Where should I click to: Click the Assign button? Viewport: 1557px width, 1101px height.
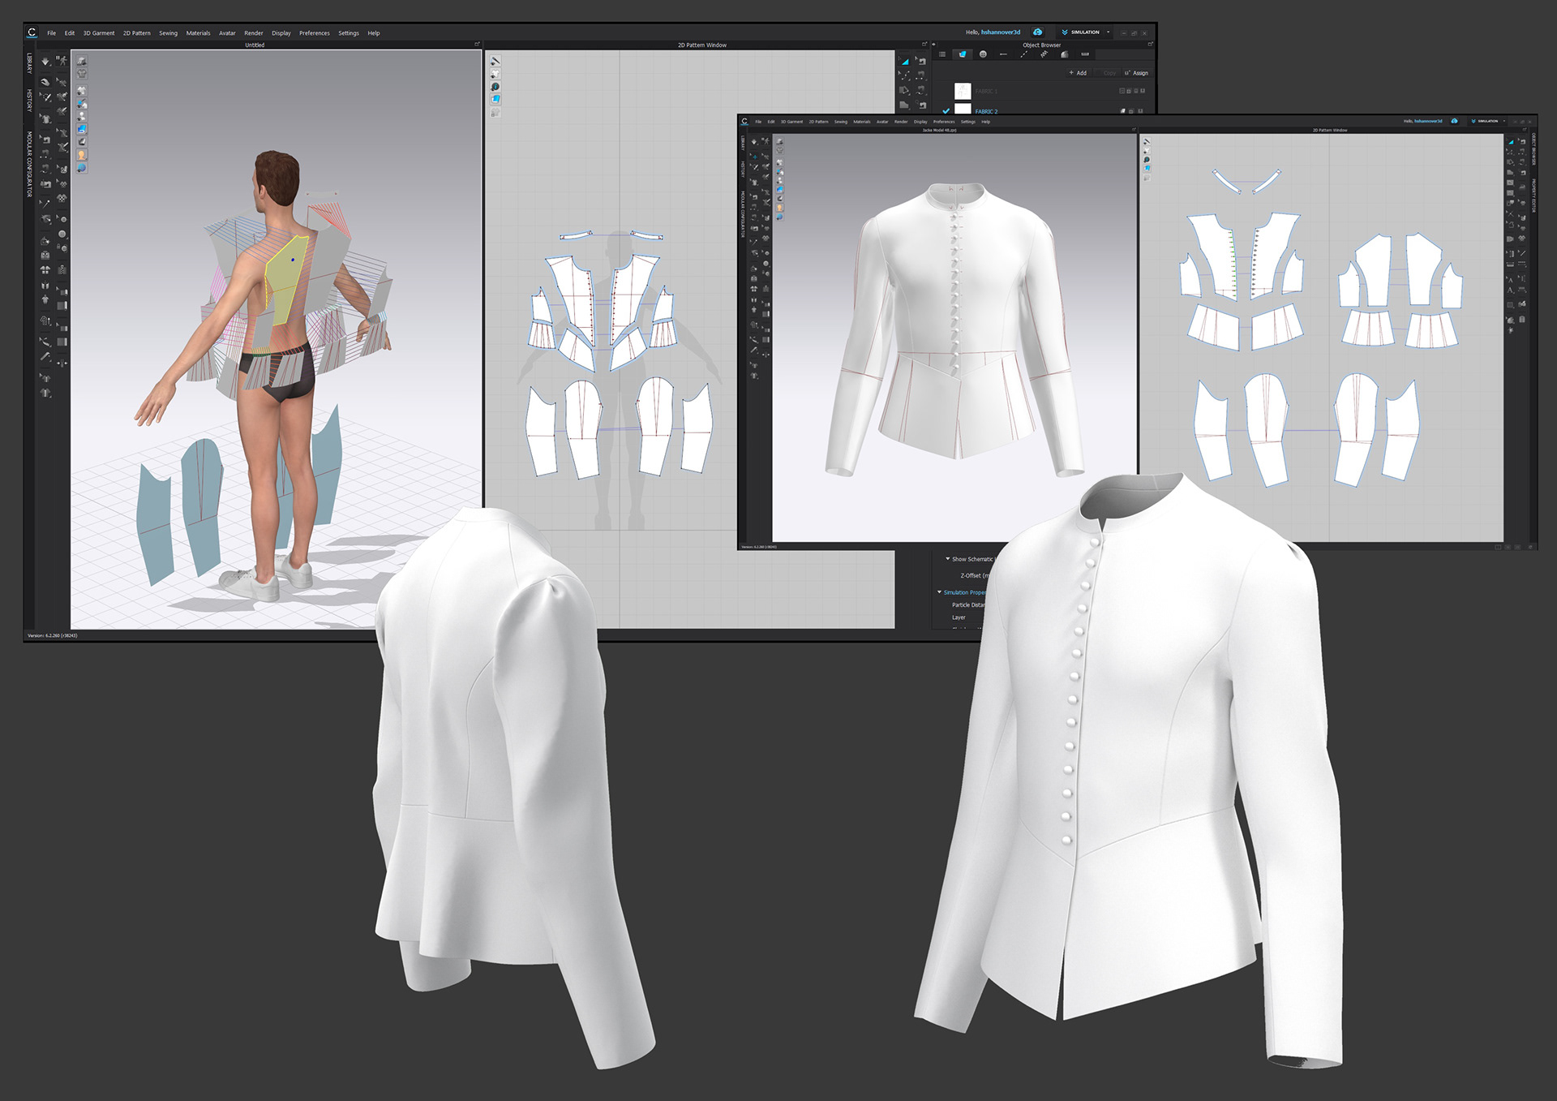tap(1136, 73)
